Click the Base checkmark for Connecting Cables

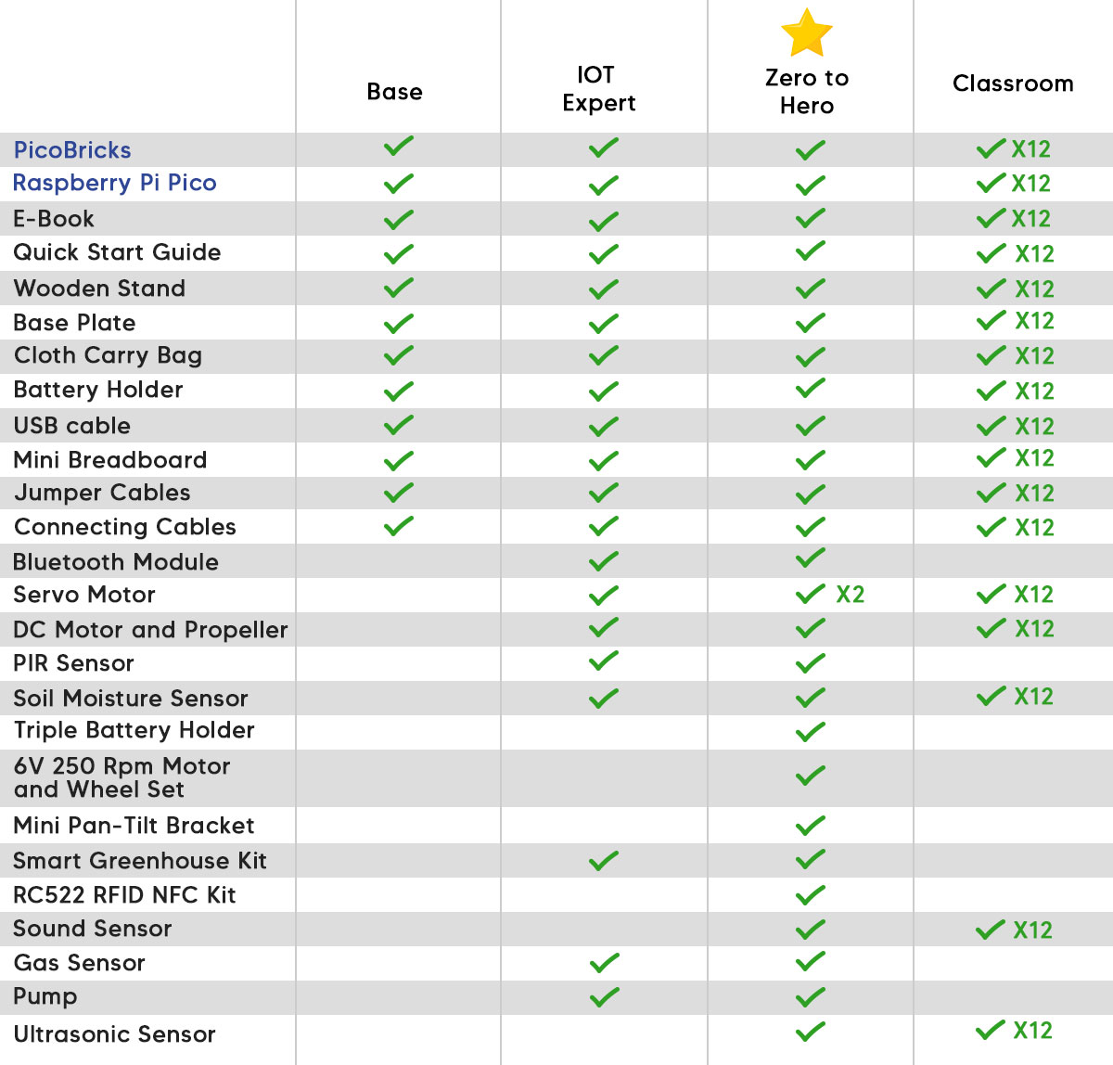tap(399, 526)
